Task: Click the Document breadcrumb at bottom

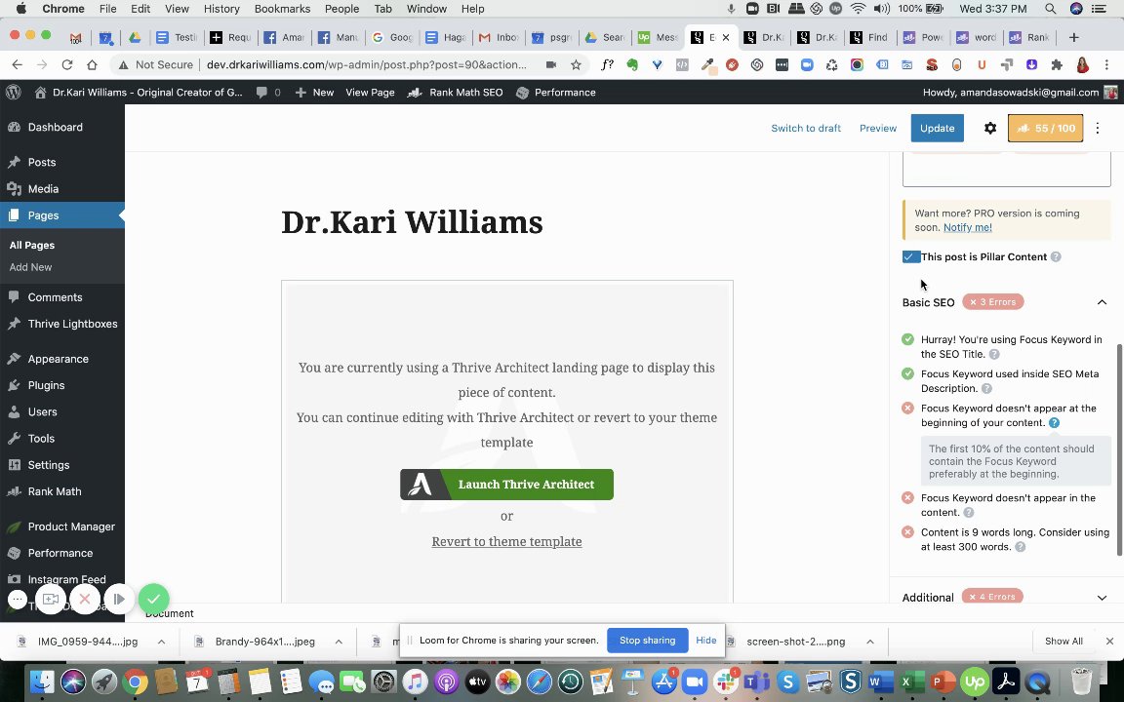Action: pos(169,613)
